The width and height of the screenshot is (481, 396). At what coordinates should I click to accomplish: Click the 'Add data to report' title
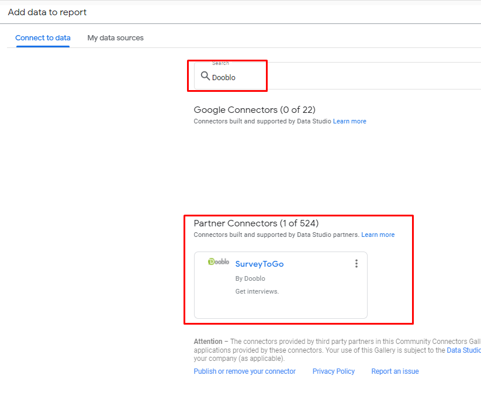47,12
